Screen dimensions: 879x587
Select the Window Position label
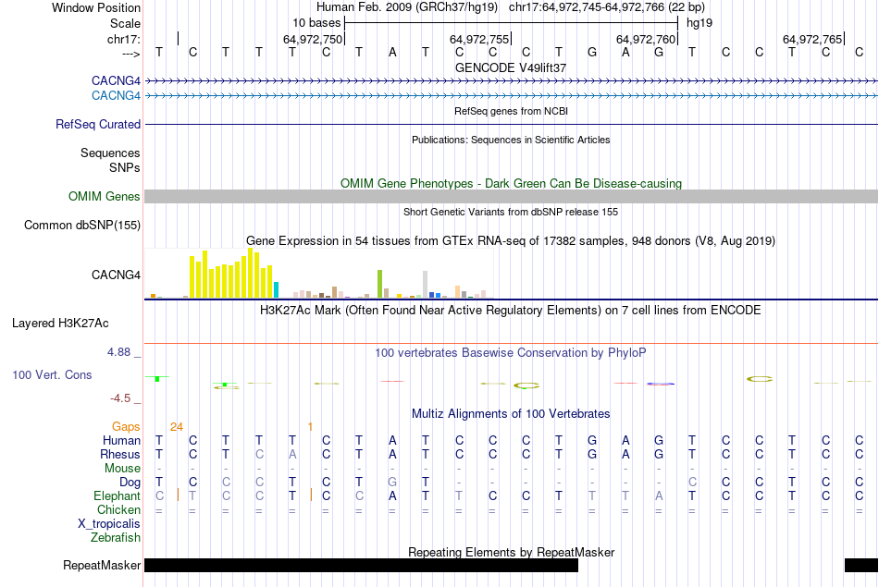coord(96,7)
